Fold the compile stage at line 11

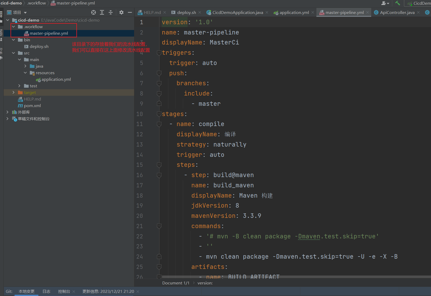[159, 124]
